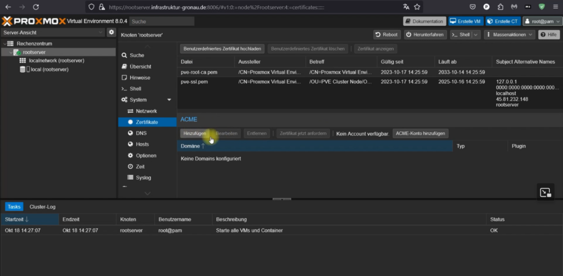Screen dimensions: 563x276
Task: Click in the Suche search field
Action: click(162, 21)
